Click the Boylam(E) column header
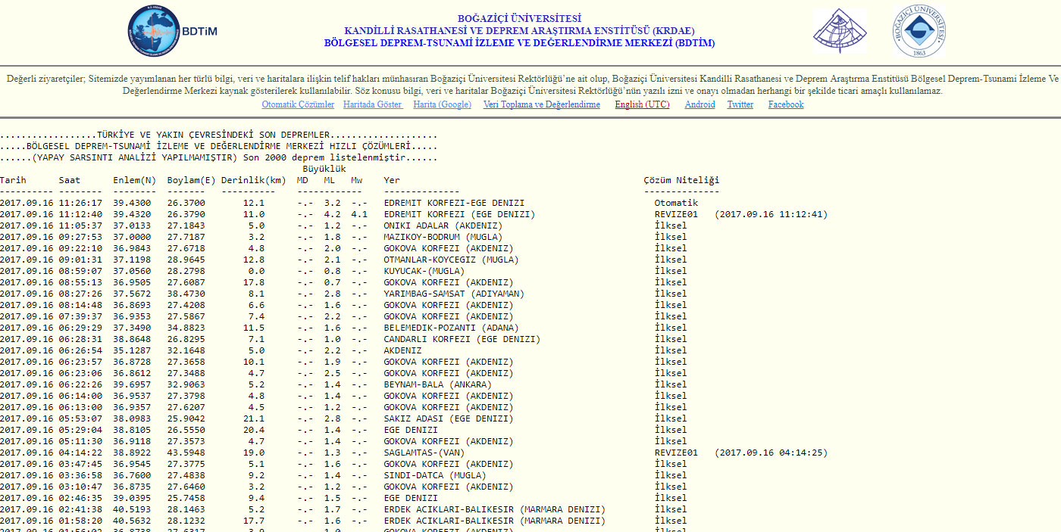This screenshot has width=1061, height=532. [x=191, y=180]
